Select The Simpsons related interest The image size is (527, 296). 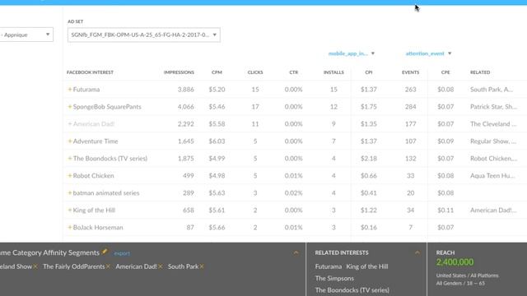coord(334,278)
